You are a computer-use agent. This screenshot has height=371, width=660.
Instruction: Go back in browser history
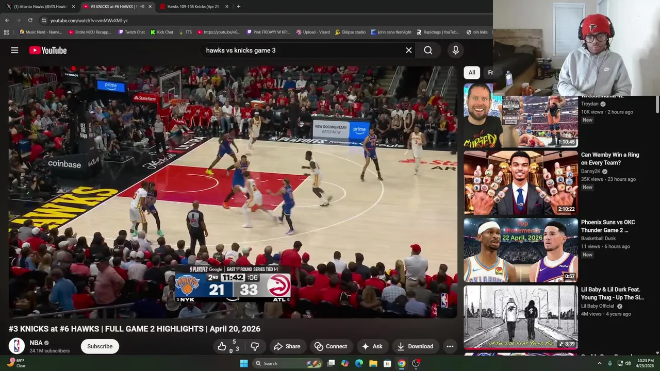(7, 20)
